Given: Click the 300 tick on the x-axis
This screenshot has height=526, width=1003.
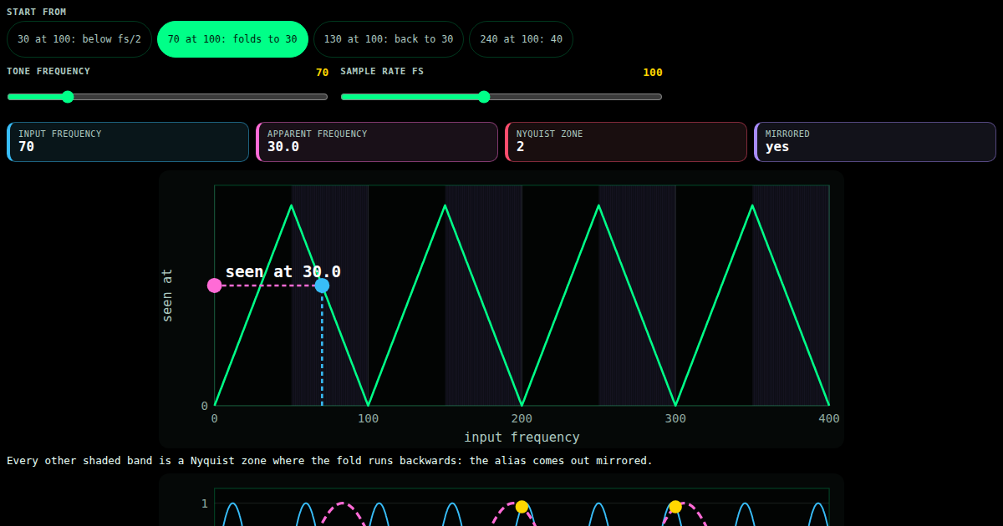Looking at the screenshot, I should pyautogui.click(x=675, y=418).
